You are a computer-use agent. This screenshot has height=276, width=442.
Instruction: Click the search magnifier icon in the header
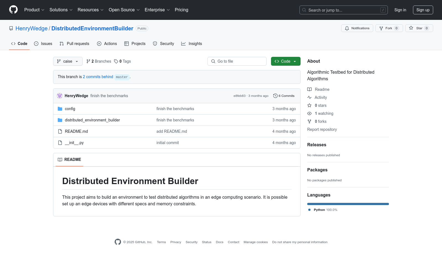click(x=304, y=10)
